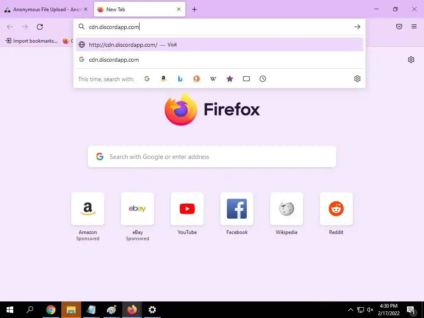
Task: Show hidden system tray icons
Action: [350, 310]
